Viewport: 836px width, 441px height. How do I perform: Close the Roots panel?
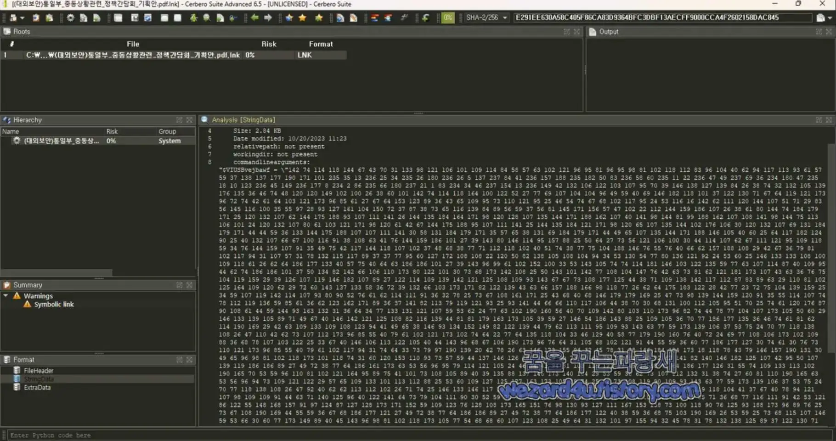[x=577, y=31]
